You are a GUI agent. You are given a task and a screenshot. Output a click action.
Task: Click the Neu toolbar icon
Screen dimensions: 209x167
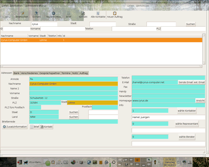coord(8,15)
